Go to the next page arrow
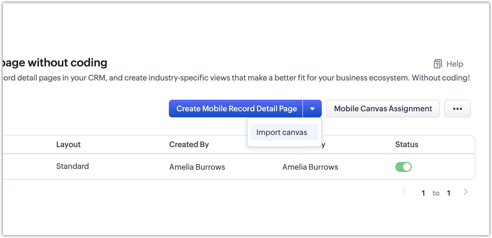This screenshot has height=238, width=492. click(x=466, y=192)
